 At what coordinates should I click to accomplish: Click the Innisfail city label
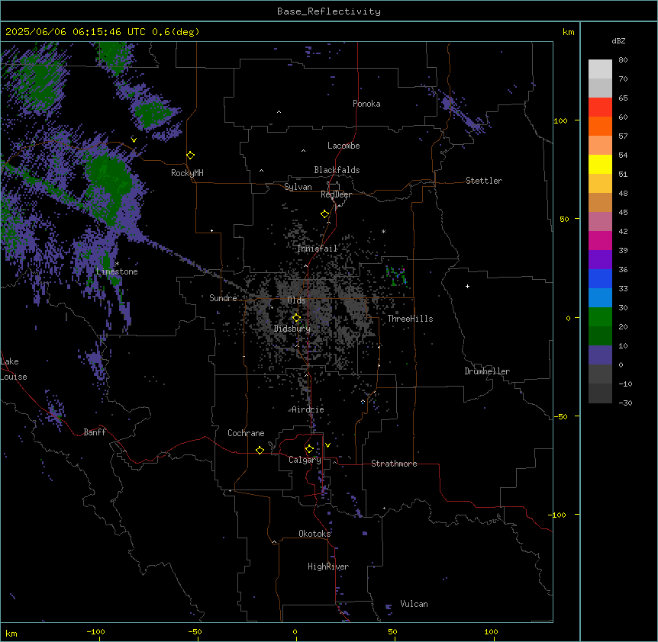point(318,249)
